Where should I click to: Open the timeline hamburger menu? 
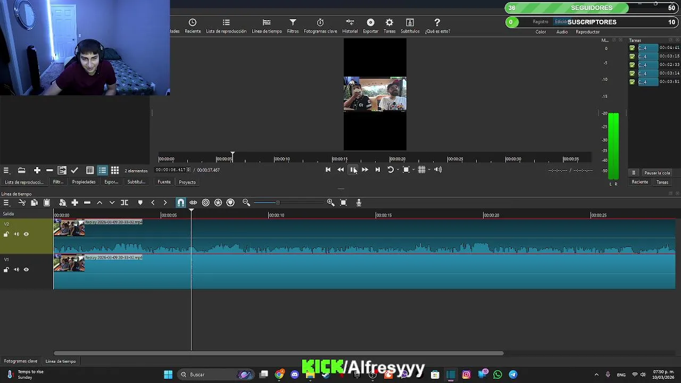pos(6,203)
